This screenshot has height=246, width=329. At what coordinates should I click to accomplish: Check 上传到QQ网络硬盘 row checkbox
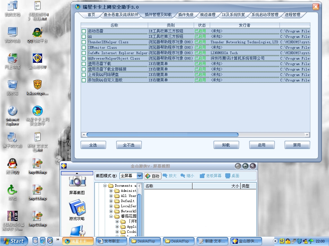84,75
